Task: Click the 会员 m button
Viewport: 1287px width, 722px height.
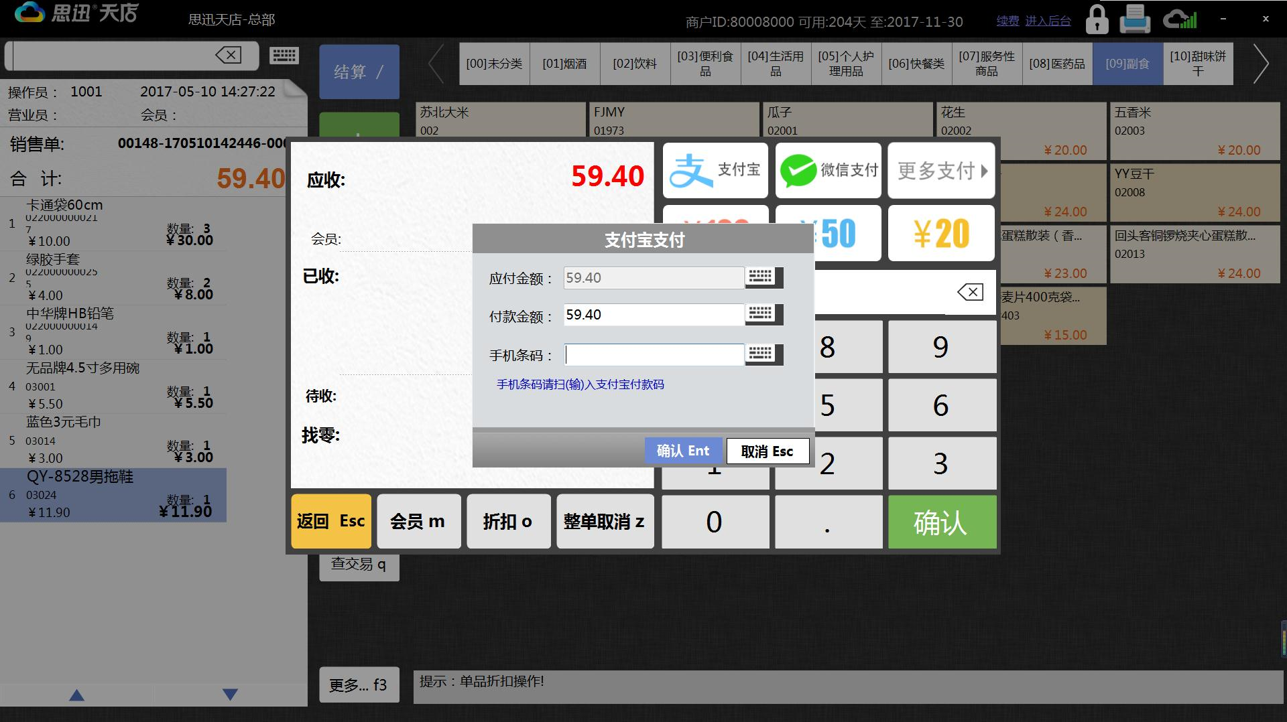Action: [x=418, y=521]
